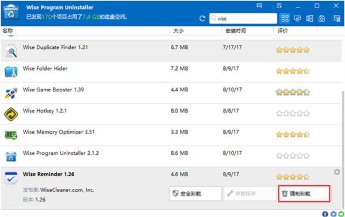
Task: Click the 修复程序 repair program button
Action: 250,193
